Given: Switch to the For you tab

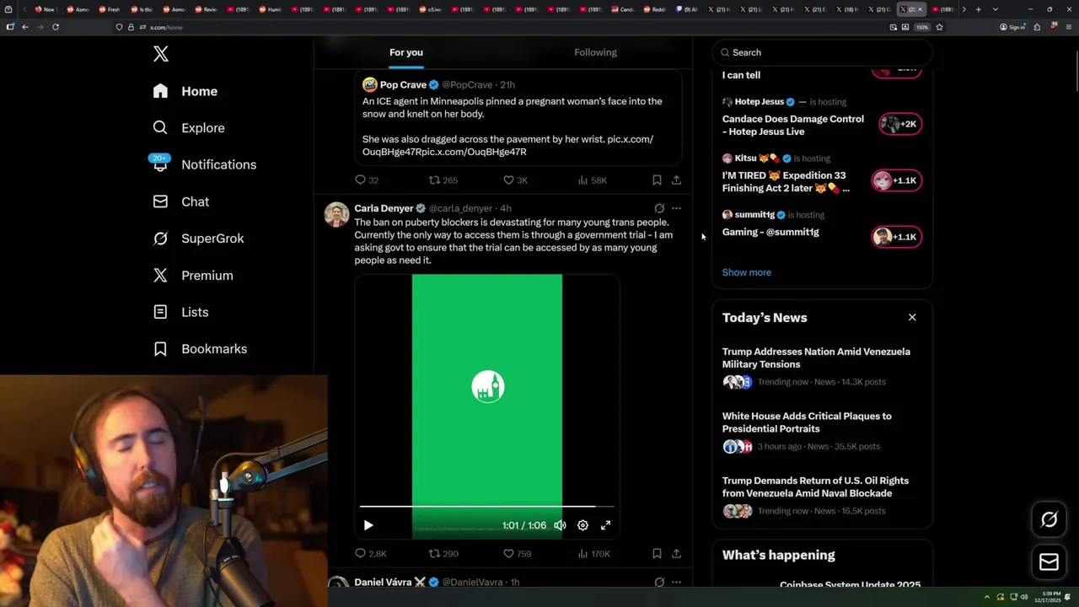Looking at the screenshot, I should click(x=406, y=52).
